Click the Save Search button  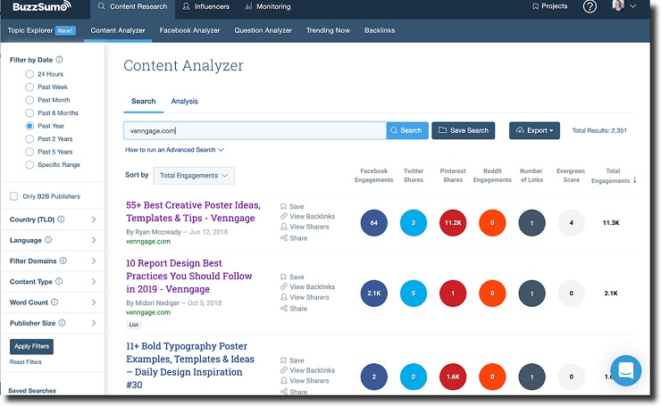(x=464, y=130)
